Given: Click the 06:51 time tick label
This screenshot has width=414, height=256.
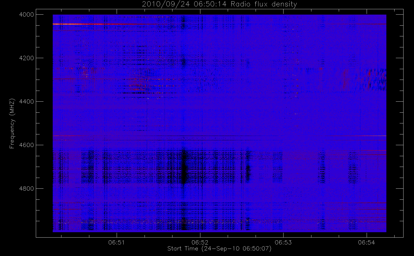Looking at the screenshot, I should click(116, 242).
